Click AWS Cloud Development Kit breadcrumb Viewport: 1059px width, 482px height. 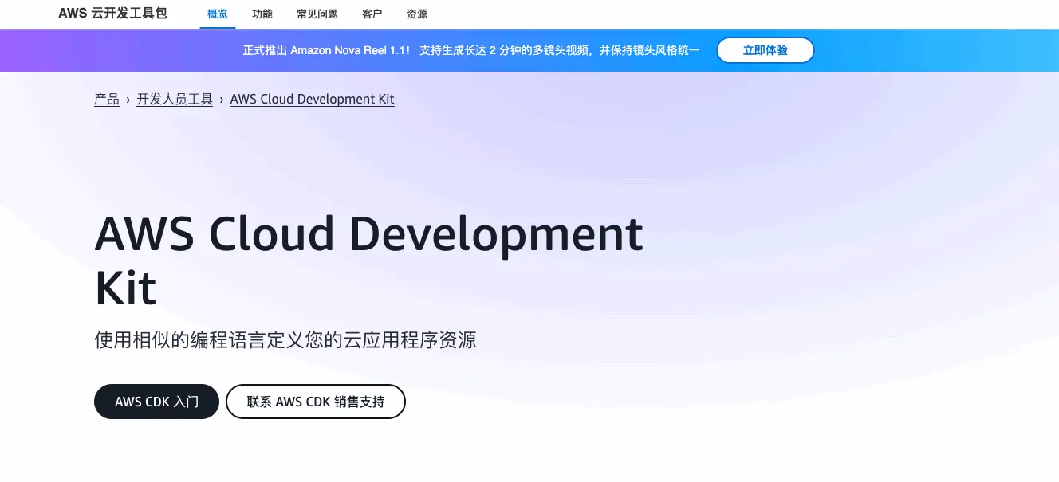coord(312,100)
